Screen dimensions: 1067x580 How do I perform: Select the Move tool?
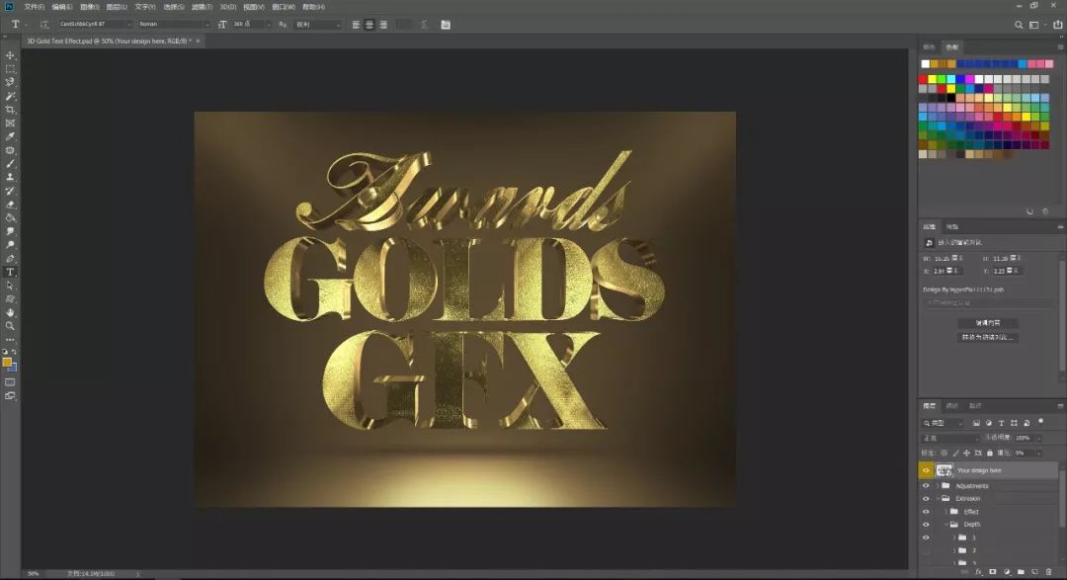point(11,55)
